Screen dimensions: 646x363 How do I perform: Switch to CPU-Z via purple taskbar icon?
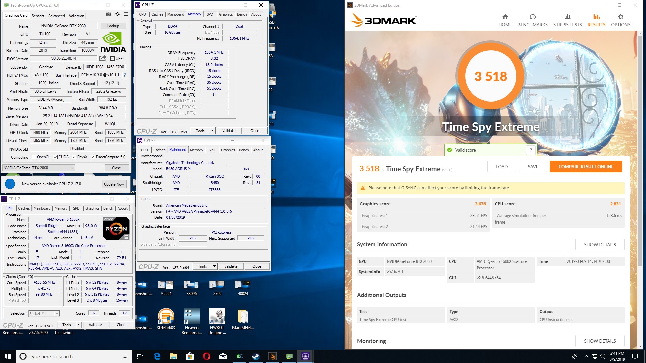tap(306, 356)
